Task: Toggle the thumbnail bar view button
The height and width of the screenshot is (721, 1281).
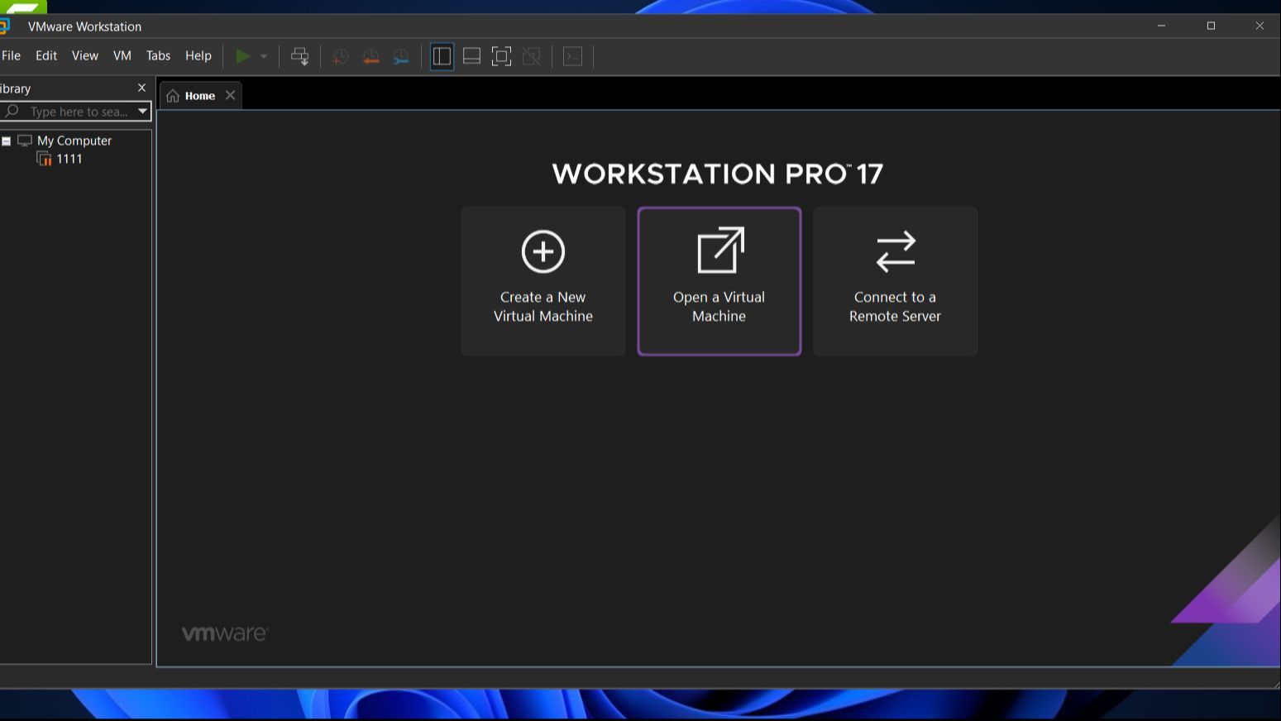Action: click(471, 56)
